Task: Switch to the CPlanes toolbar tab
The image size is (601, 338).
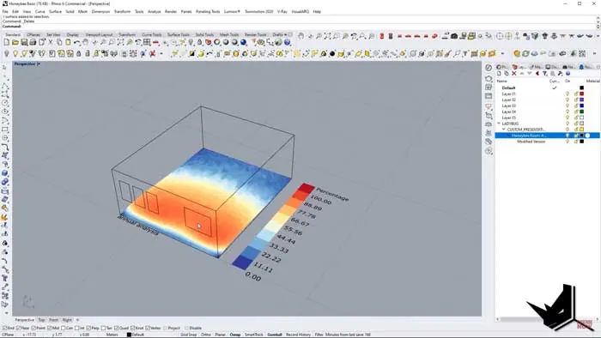Action: pyautogui.click(x=33, y=35)
